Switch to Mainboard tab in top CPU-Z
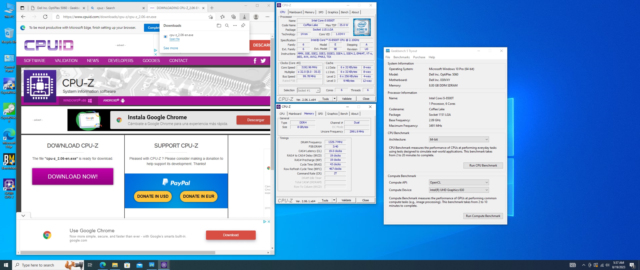640x270 pixels. [x=295, y=12]
